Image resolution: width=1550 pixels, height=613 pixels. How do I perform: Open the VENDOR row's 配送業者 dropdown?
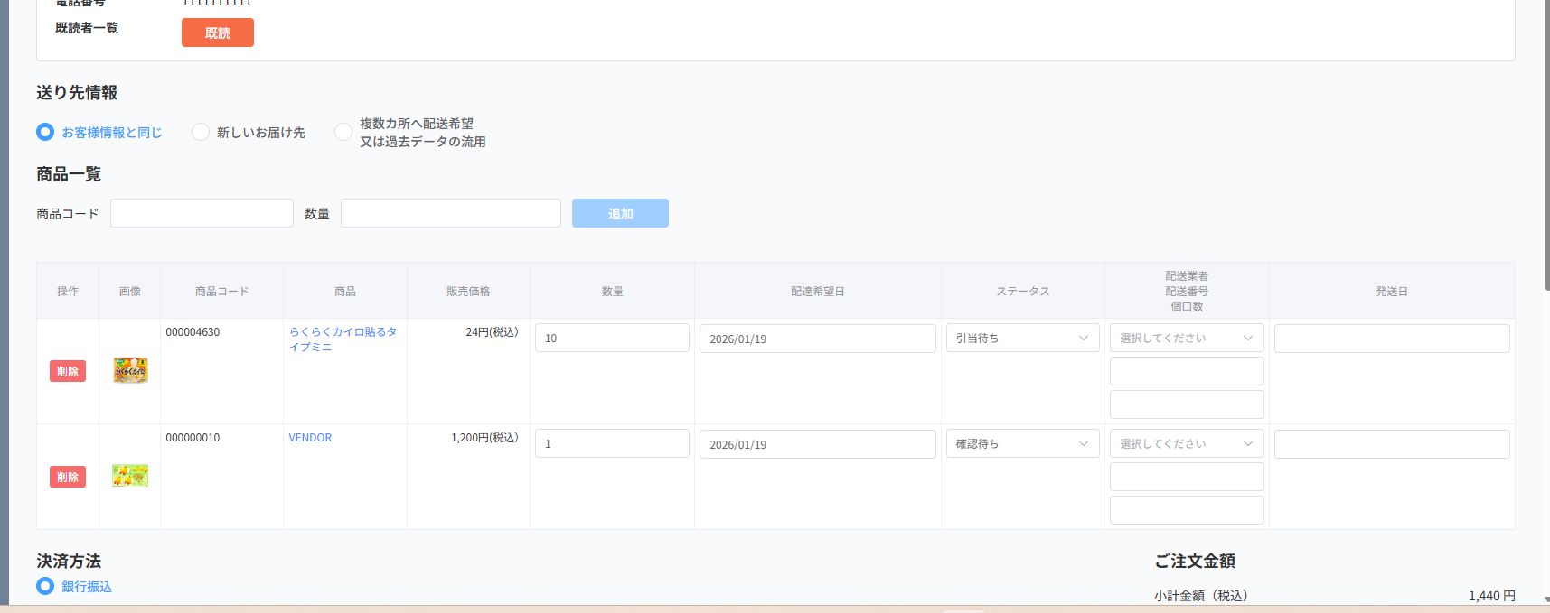1186,444
